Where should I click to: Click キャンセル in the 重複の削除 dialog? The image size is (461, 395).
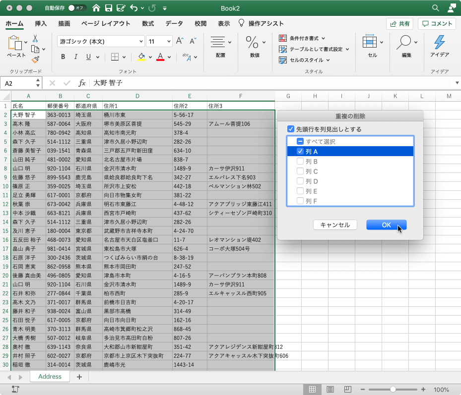coord(335,225)
